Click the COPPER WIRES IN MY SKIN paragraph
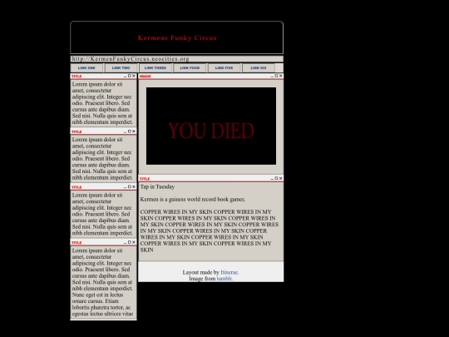The width and height of the screenshot is (449, 337). point(209,230)
